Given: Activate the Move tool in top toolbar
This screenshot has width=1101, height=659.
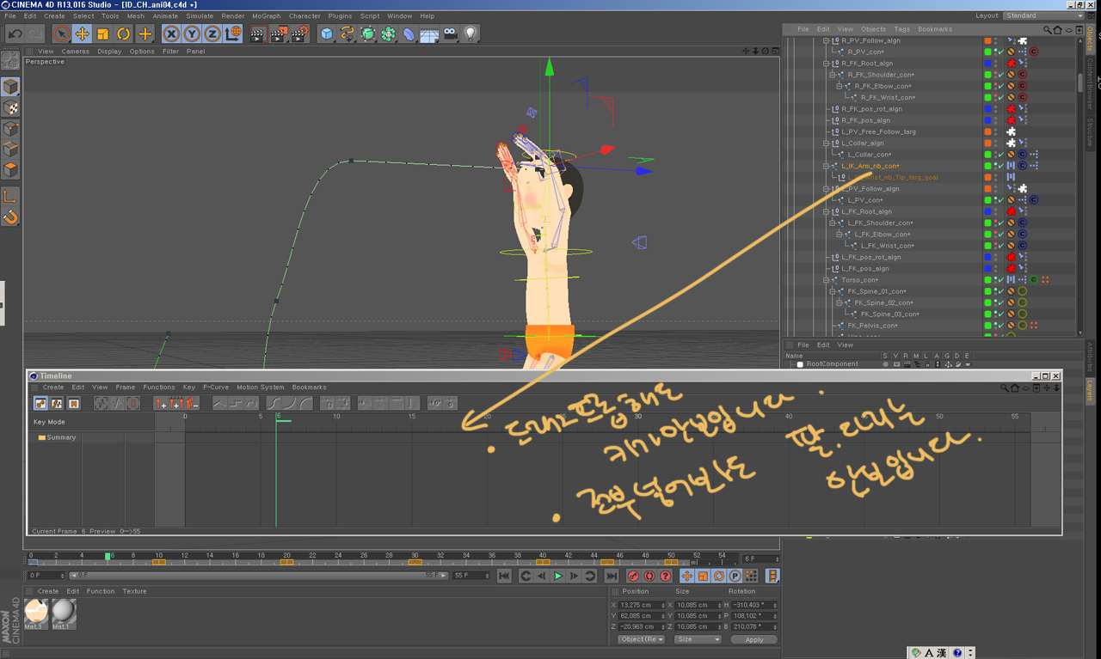Looking at the screenshot, I should pos(83,34).
